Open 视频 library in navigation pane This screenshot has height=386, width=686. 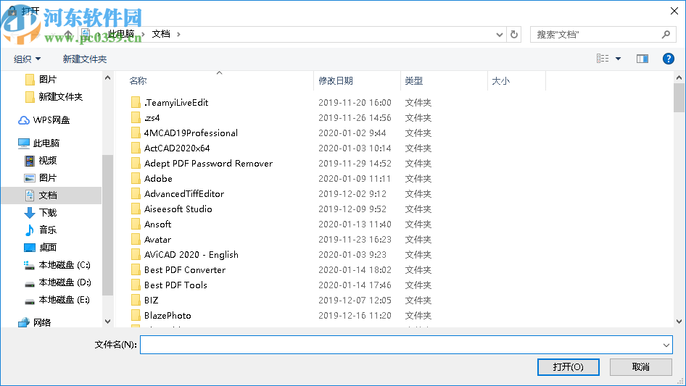click(x=47, y=161)
